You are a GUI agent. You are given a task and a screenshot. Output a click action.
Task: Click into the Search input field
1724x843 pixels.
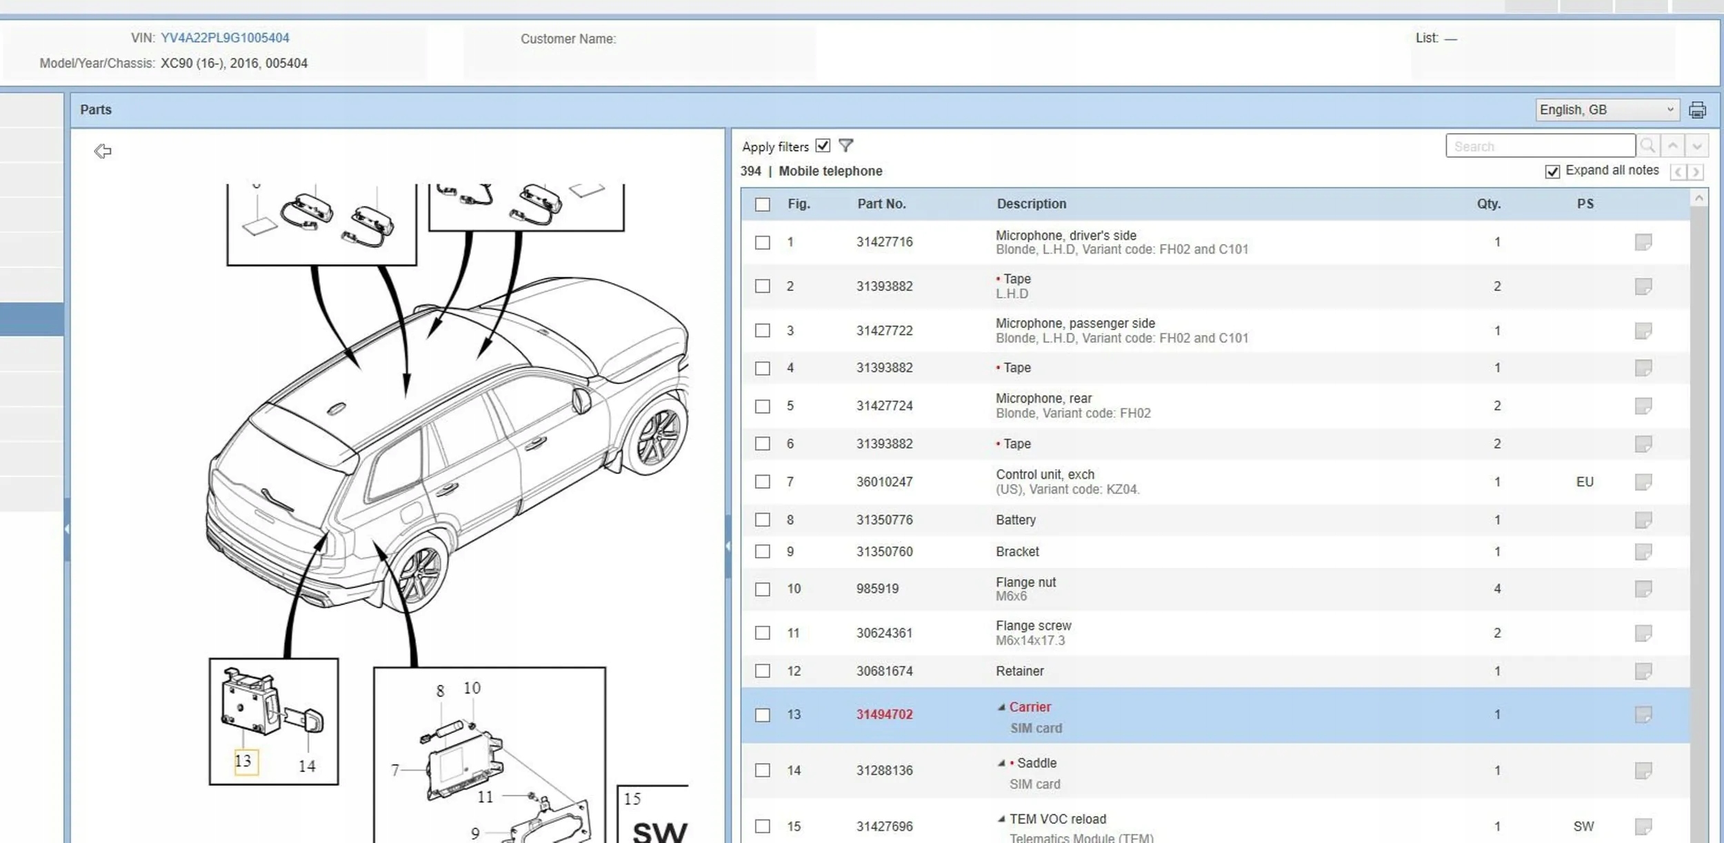pos(1539,146)
